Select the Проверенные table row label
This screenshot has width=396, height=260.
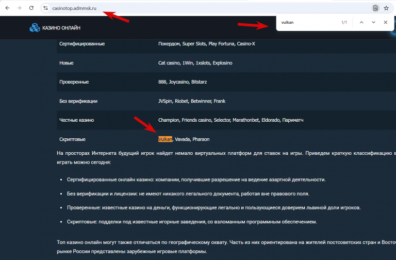(x=74, y=82)
